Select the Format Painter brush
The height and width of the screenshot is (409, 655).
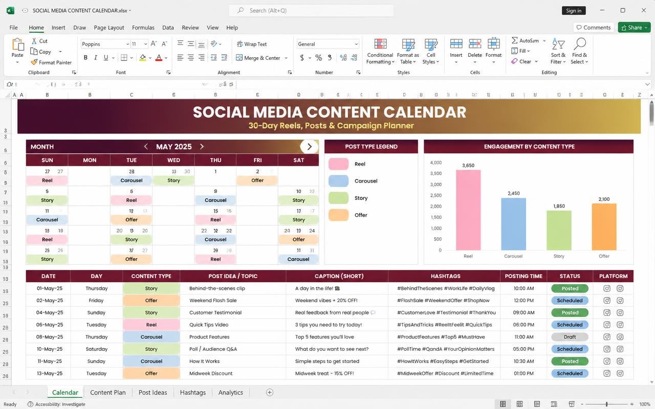pos(34,62)
